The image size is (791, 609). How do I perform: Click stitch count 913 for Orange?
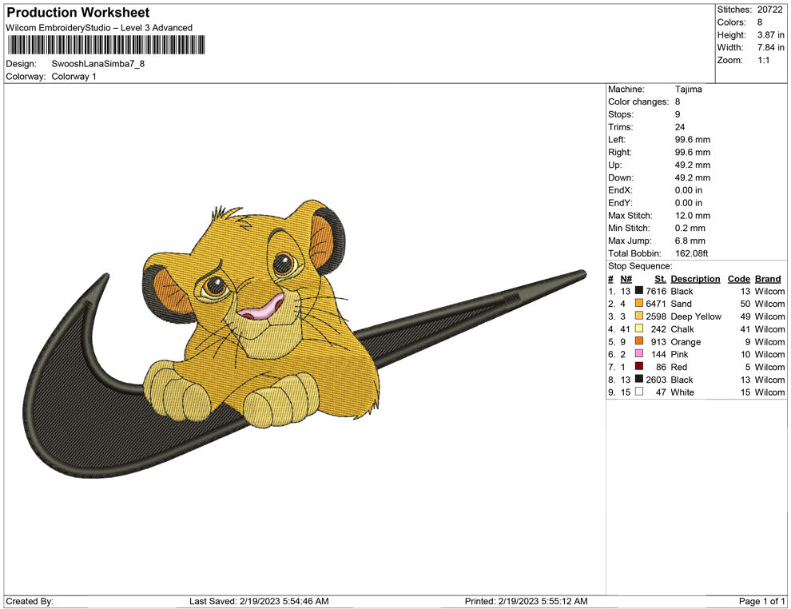[658, 341]
